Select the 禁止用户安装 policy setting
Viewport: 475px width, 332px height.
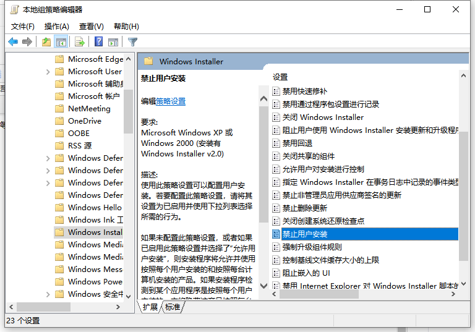[x=305, y=234]
